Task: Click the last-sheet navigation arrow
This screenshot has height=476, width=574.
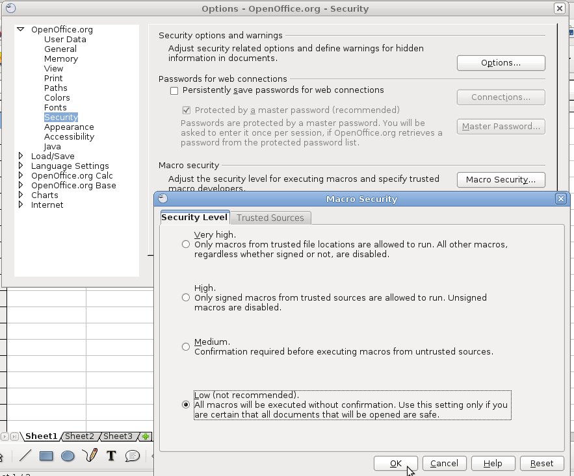Action: 14,436
